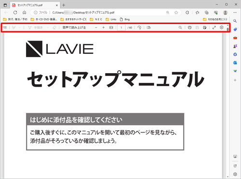Click the PDF vertical scrollbar up arrow
241x179 pixels.
click(x=228, y=26)
